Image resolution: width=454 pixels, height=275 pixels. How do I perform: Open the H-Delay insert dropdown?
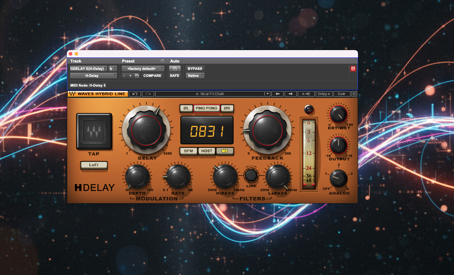click(x=93, y=75)
